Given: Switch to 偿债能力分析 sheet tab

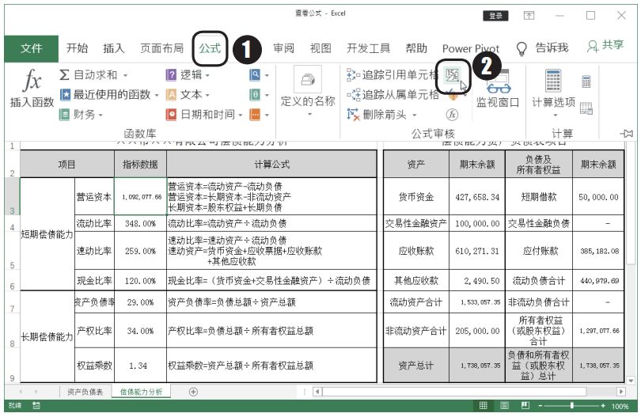Looking at the screenshot, I should [141, 392].
